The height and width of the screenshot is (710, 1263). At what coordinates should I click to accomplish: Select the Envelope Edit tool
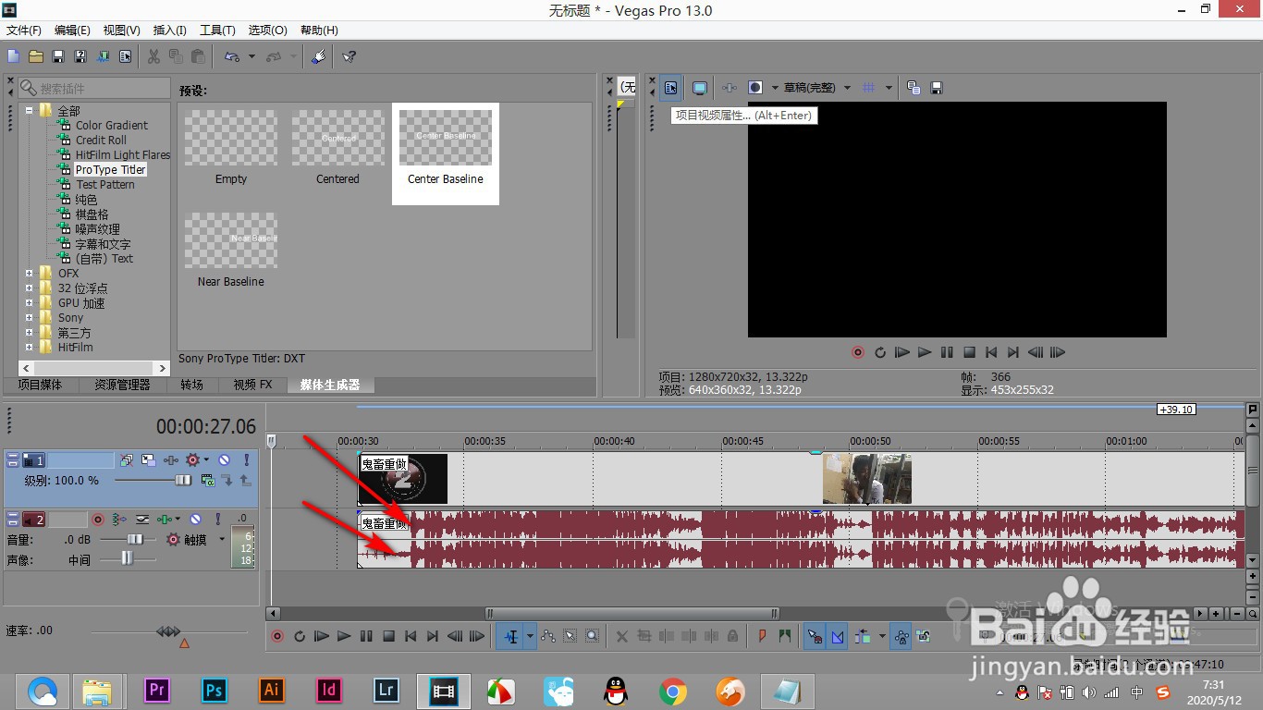tap(548, 636)
